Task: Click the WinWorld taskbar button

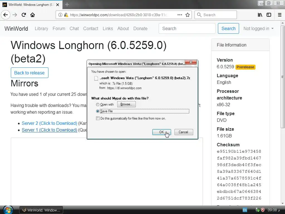Action: tap(41, 210)
